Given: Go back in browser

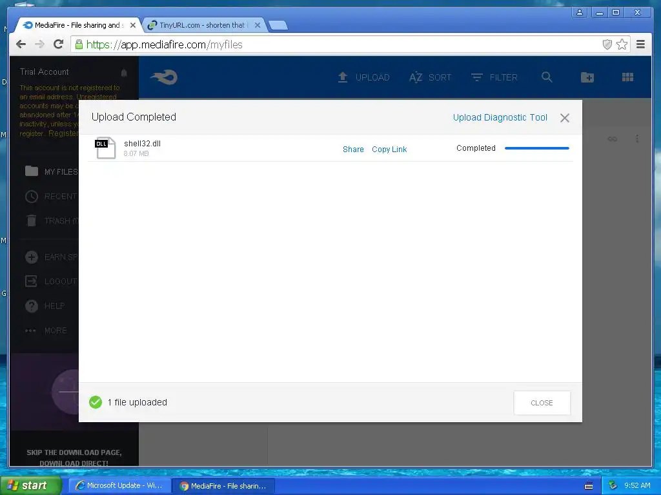Looking at the screenshot, I should (21, 44).
